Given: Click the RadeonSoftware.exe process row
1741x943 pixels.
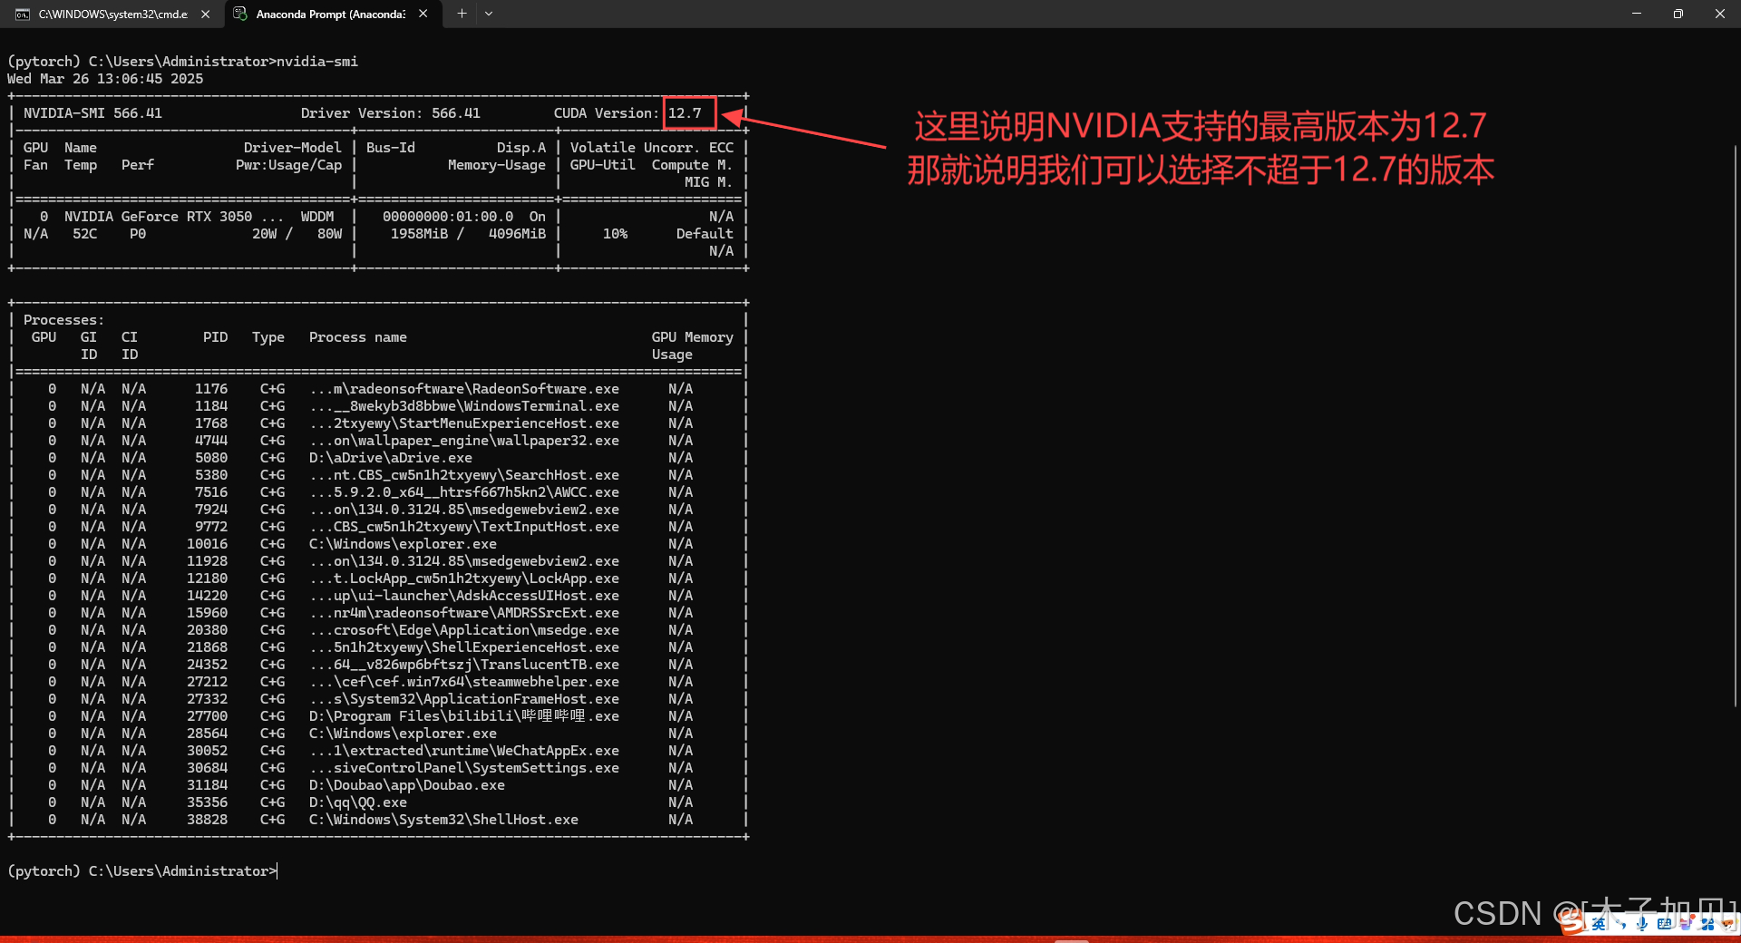Looking at the screenshot, I should [378, 389].
